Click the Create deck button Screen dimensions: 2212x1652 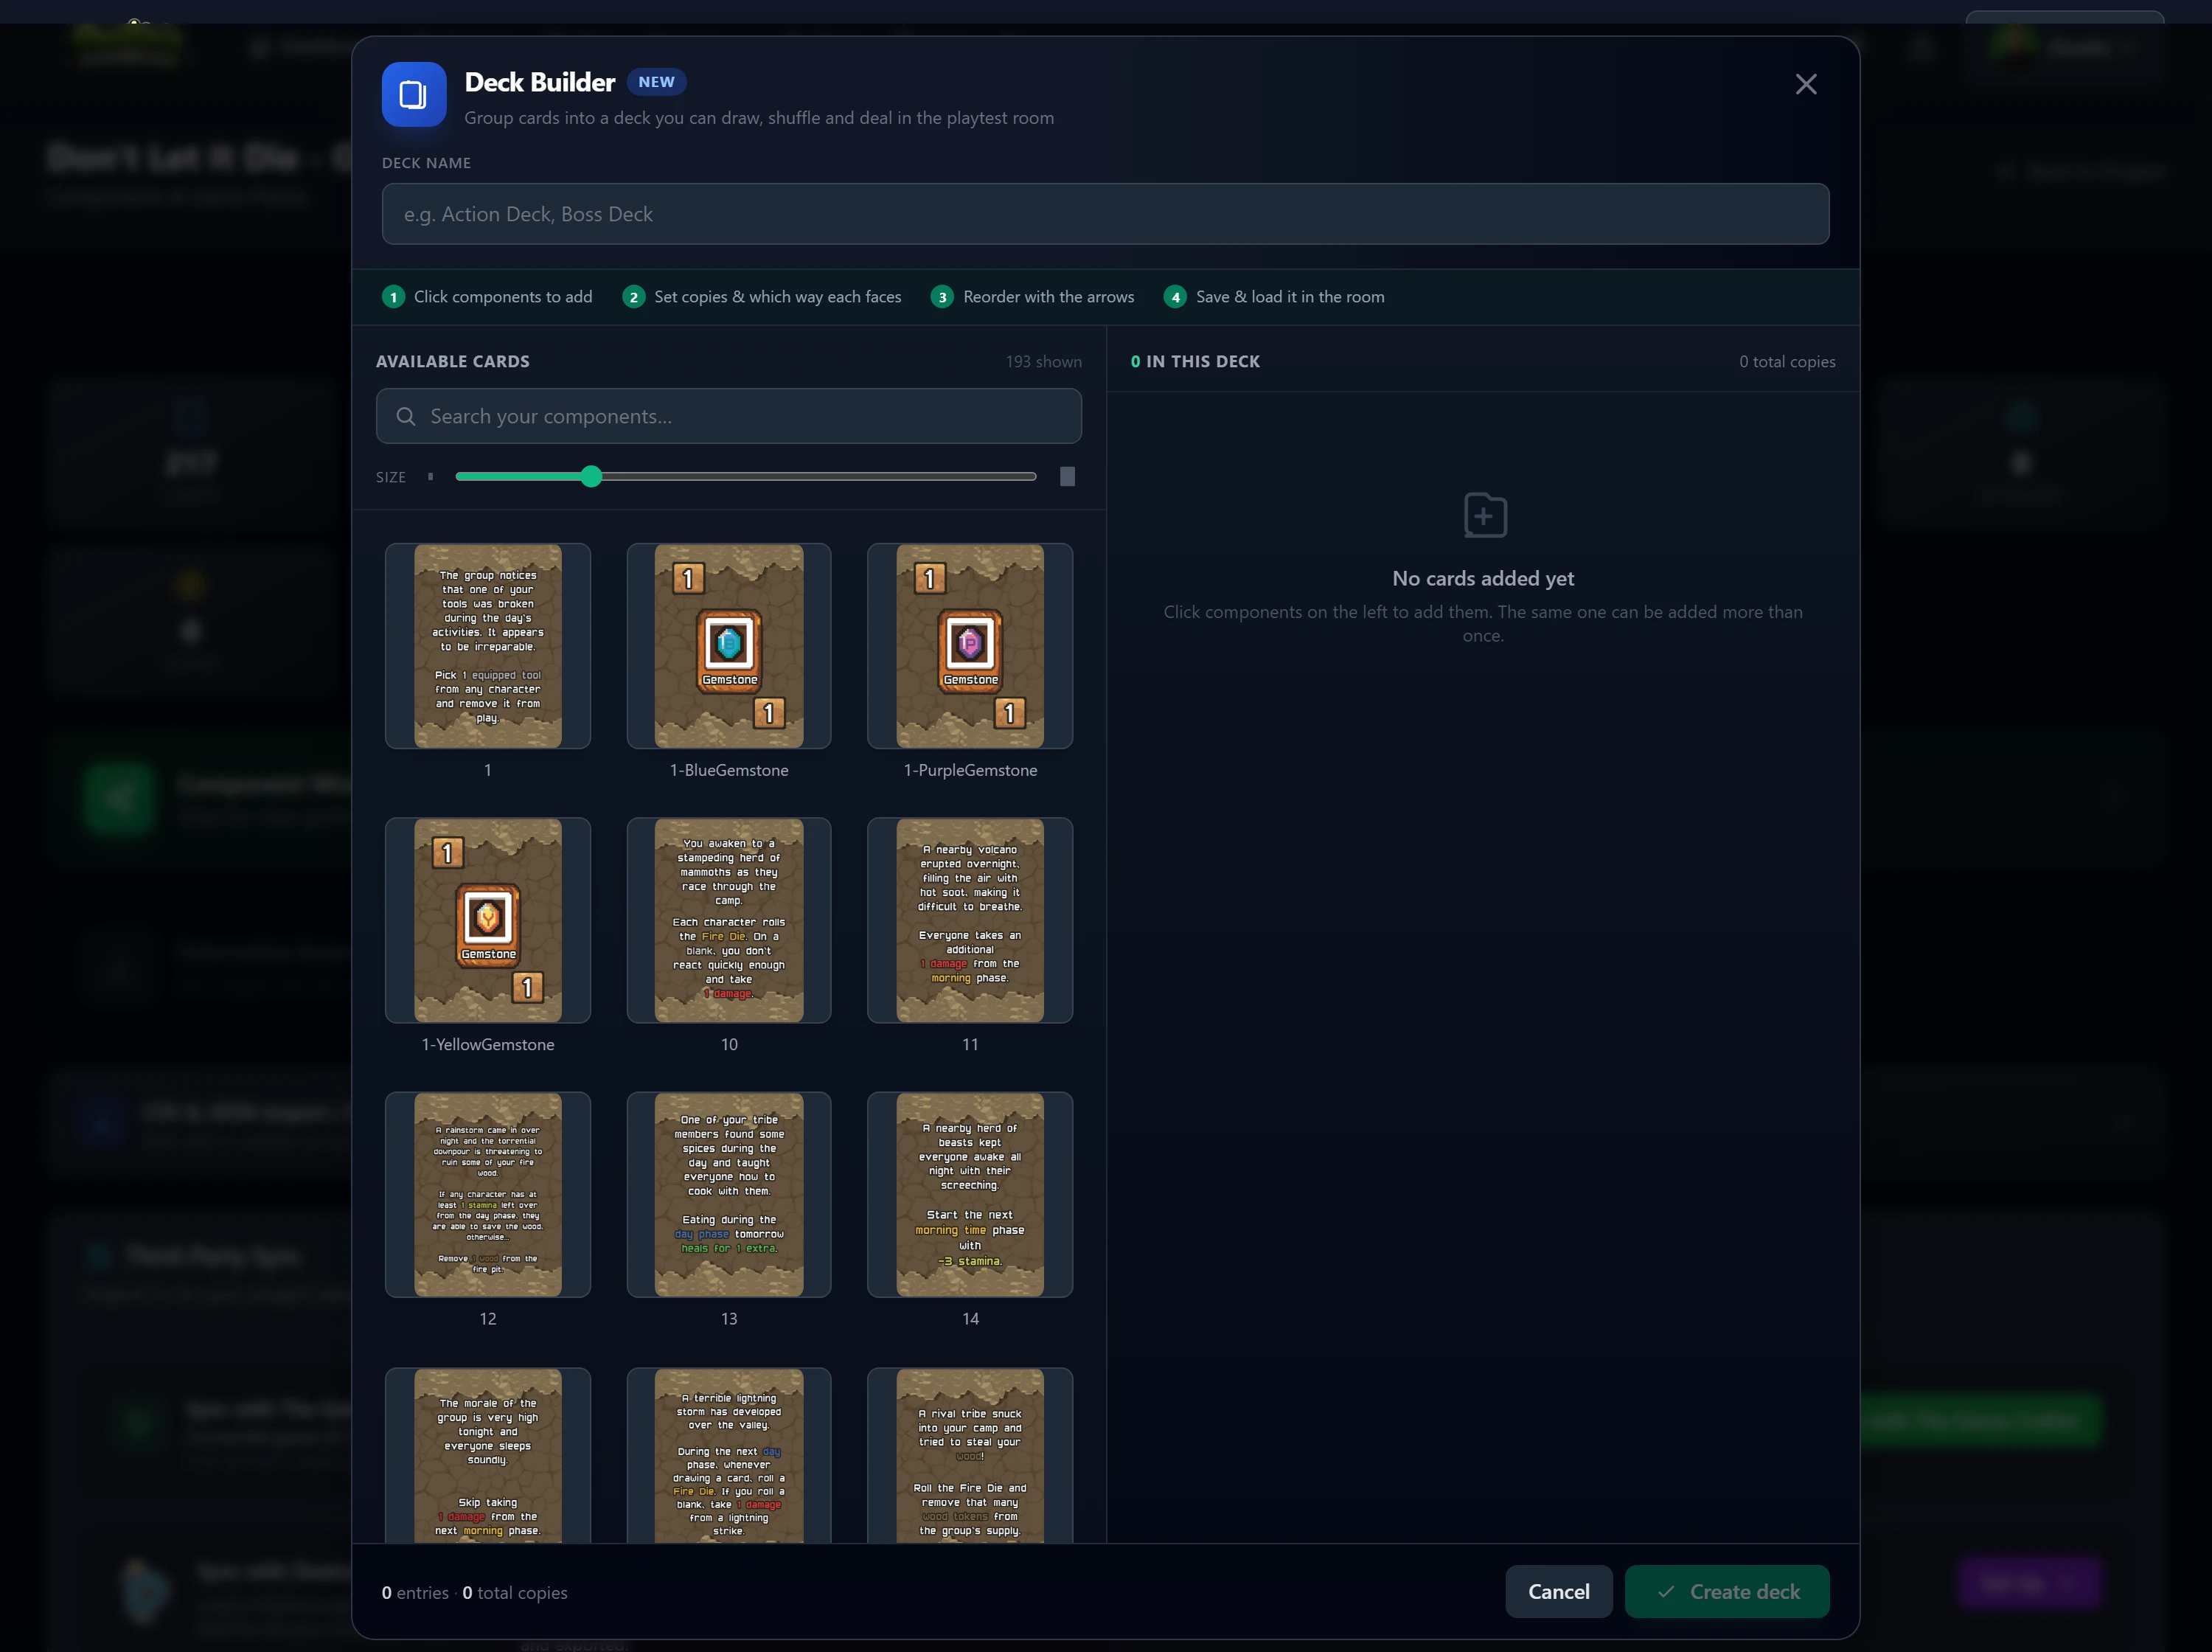click(x=1726, y=1591)
